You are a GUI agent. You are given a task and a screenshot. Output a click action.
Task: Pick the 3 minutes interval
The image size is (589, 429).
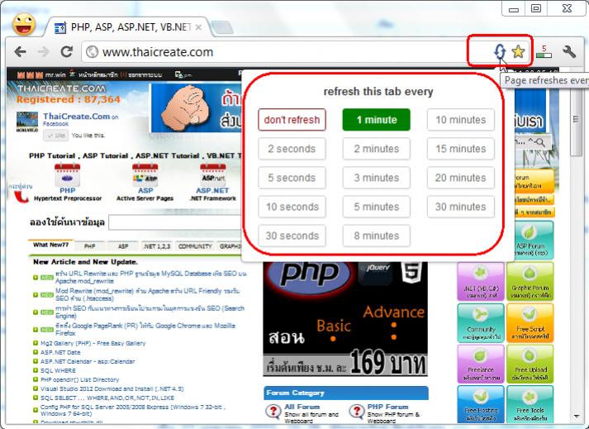(377, 178)
